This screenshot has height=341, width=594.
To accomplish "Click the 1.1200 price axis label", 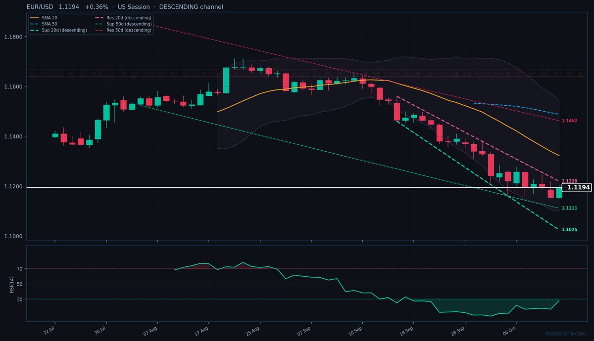I will coord(13,187).
